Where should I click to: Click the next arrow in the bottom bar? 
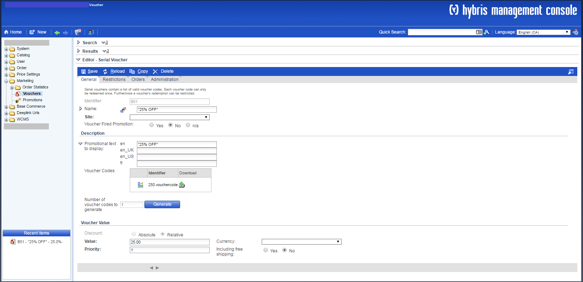(157, 268)
